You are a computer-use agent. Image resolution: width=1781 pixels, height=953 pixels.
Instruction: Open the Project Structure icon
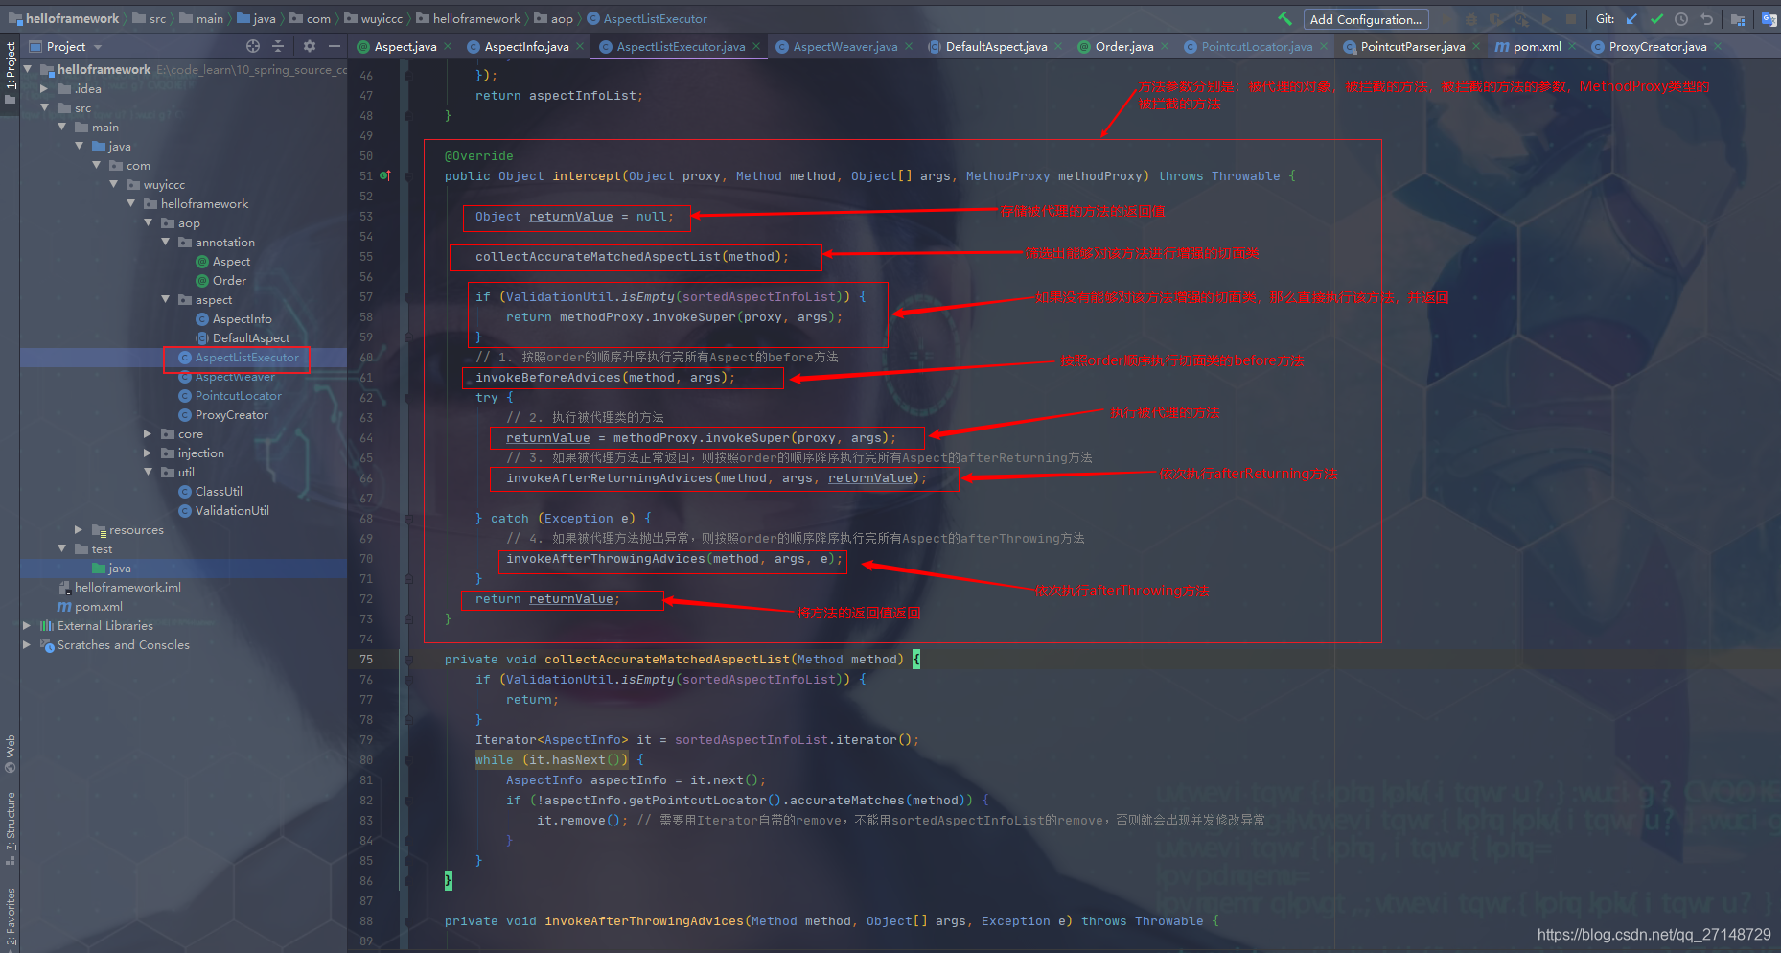(1738, 19)
